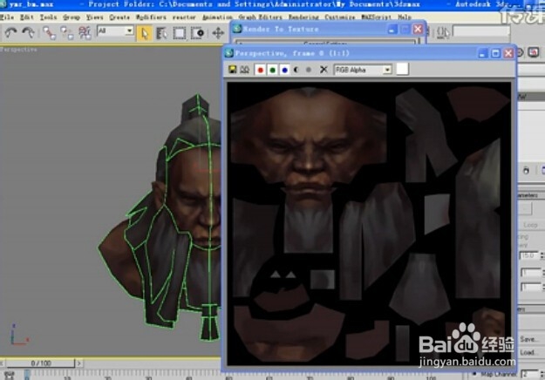Click the Map Channel spinner arrows
The image size is (545, 380).
pos(542,375)
